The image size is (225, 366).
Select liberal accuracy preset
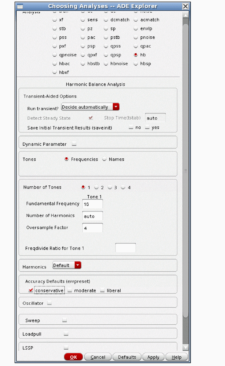pos(102,290)
